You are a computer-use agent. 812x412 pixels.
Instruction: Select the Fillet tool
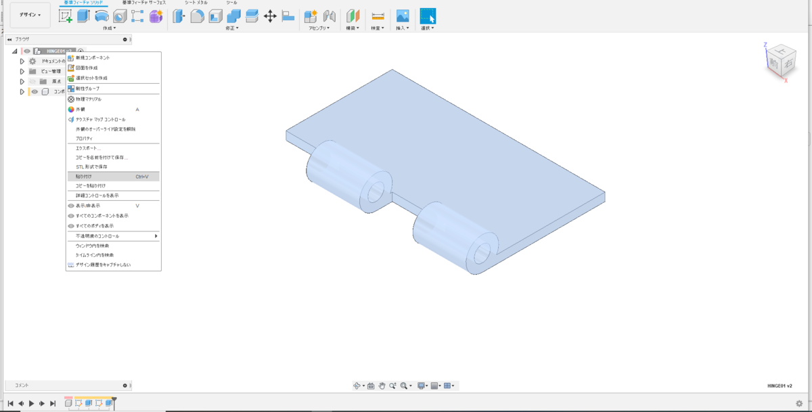[198, 16]
